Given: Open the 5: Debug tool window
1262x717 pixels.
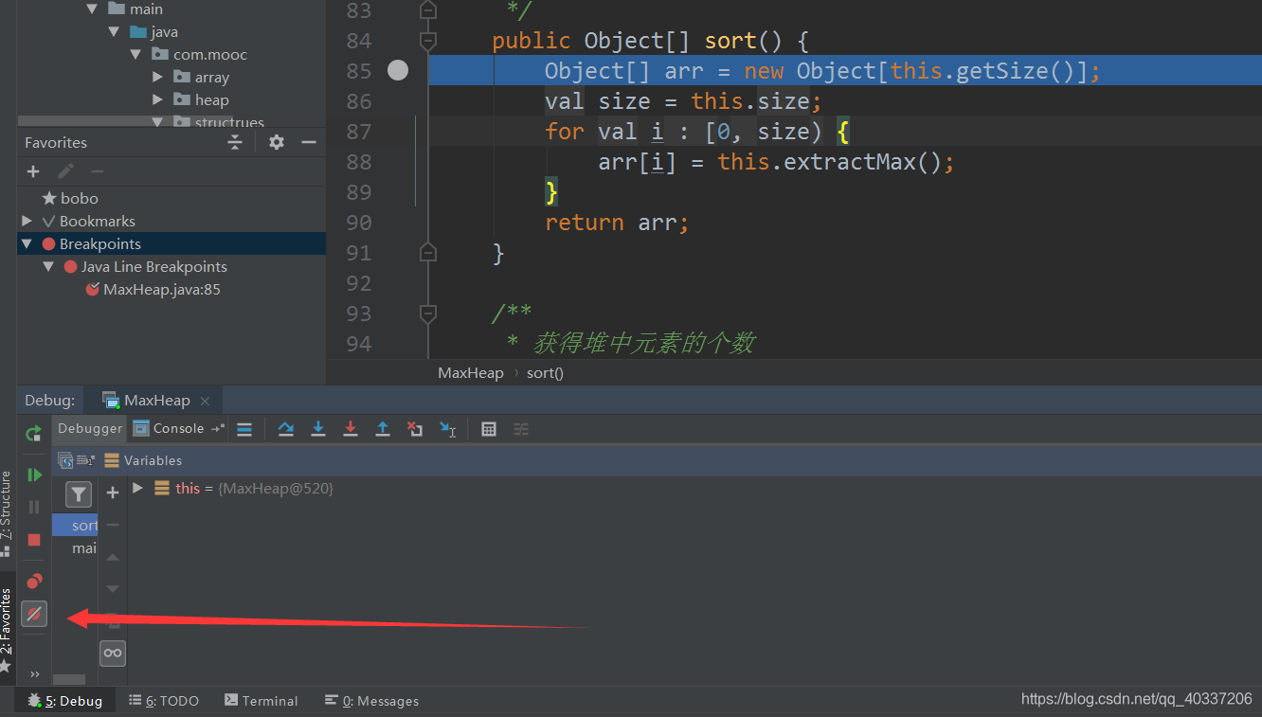Looking at the screenshot, I should pyautogui.click(x=64, y=701).
